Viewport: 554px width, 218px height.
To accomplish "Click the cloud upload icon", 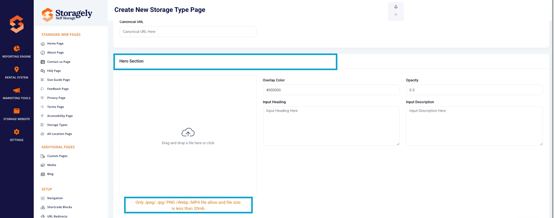I will pos(188,132).
